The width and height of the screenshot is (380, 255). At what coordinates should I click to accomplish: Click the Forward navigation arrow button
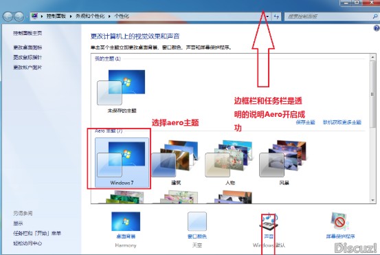pyautogui.click(x=19, y=16)
